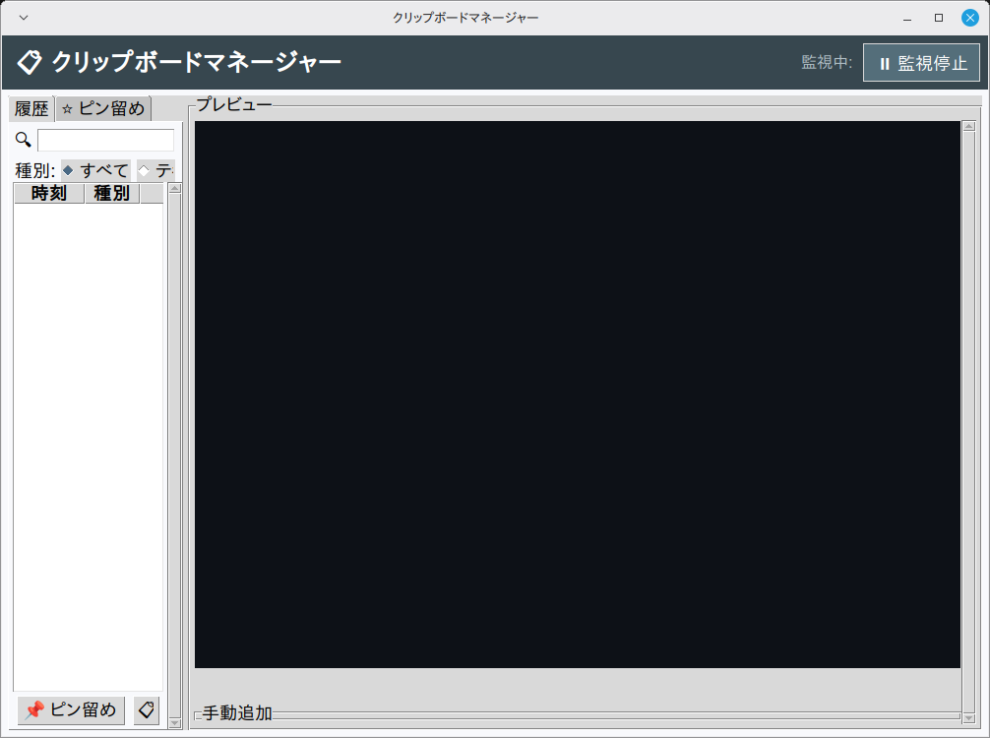990x738 pixels.
Task: Click the preview scrollbar down arrow
Action: pos(968,717)
